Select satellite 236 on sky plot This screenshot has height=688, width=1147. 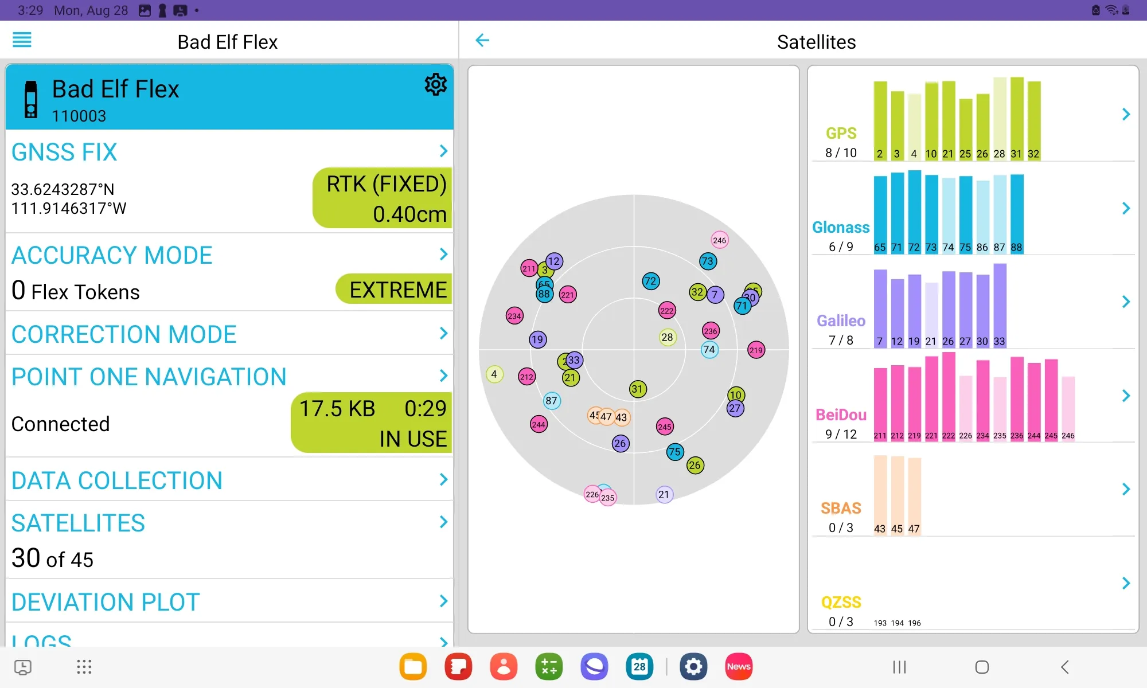click(x=711, y=331)
